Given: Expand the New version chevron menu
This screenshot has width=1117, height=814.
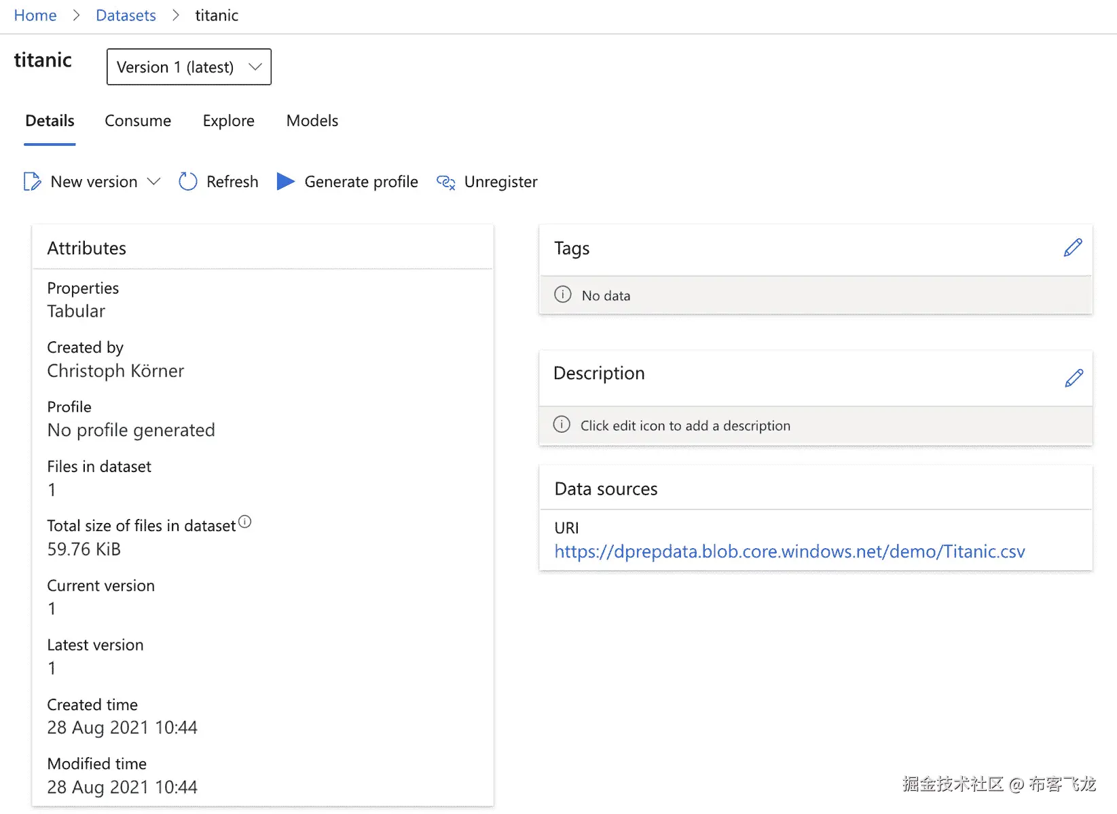Looking at the screenshot, I should click(x=154, y=182).
